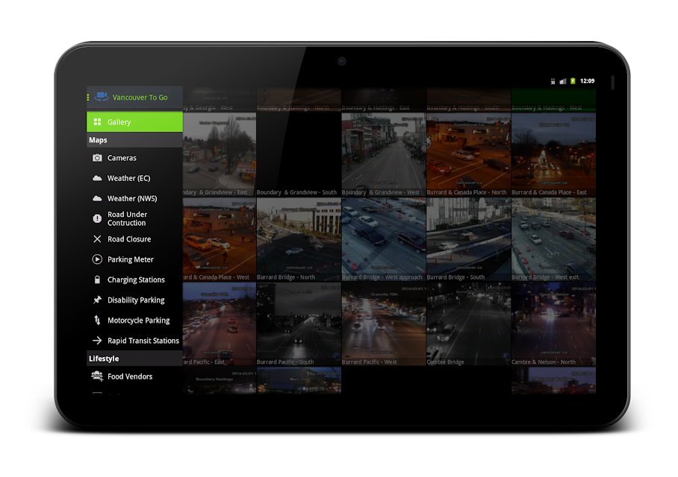Tap the Motorcycle Parking icon
This screenshot has height=477, width=678.
coord(97,320)
